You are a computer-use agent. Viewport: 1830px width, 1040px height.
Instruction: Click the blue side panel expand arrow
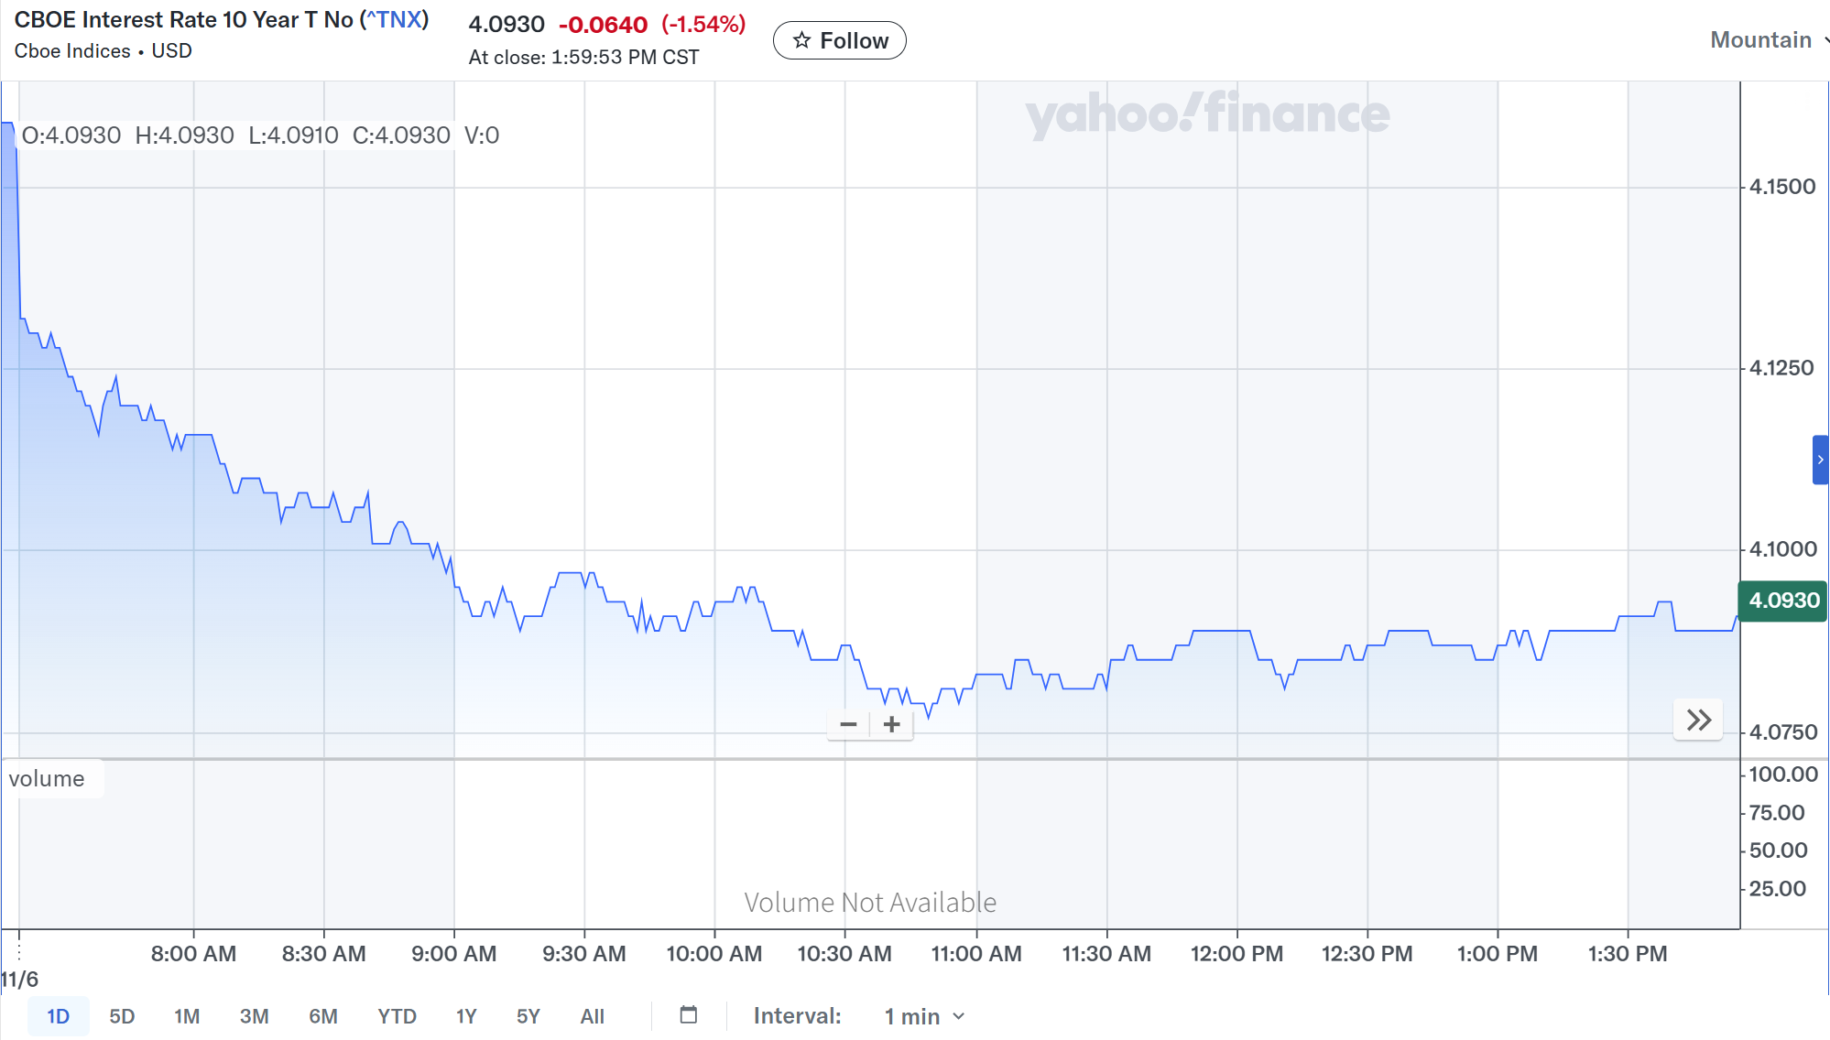1820,460
